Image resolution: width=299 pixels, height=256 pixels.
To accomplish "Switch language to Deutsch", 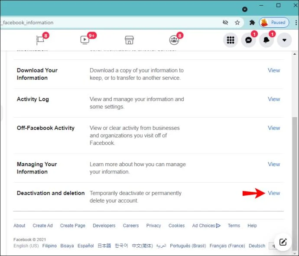I will pyautogui.click(x=257, y=246).
